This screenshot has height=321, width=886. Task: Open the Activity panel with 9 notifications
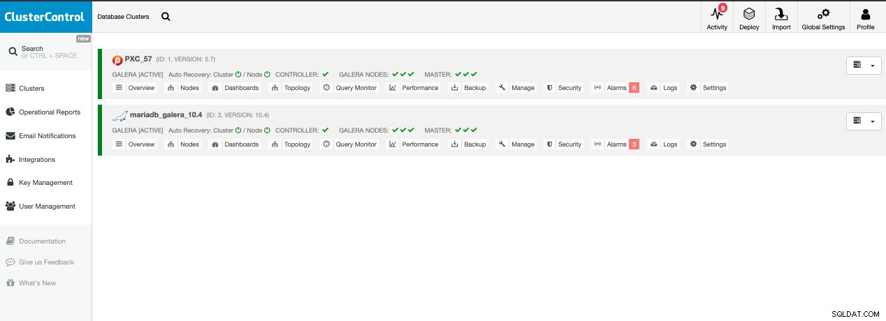[x=717, y=17]
